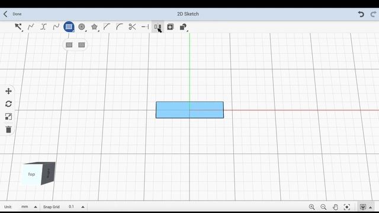Viewport: 379px width, 213px height.
Task: Click the Snap Grid label
Action: [x=52, y=207]
